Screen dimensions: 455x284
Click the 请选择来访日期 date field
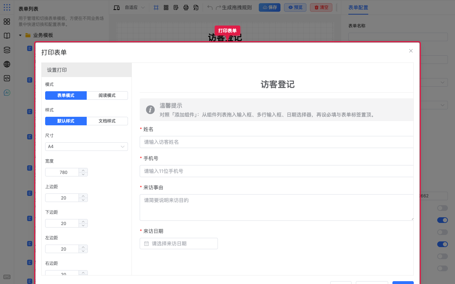[179, 244]
